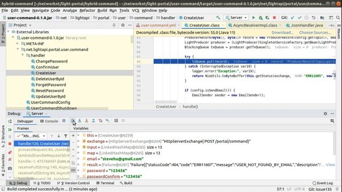
Task: Click View link on result variable
Action: point(330,165)
